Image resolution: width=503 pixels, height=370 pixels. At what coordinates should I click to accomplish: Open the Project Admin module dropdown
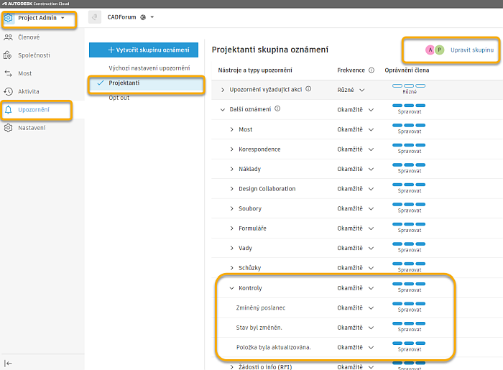point(63,18)
